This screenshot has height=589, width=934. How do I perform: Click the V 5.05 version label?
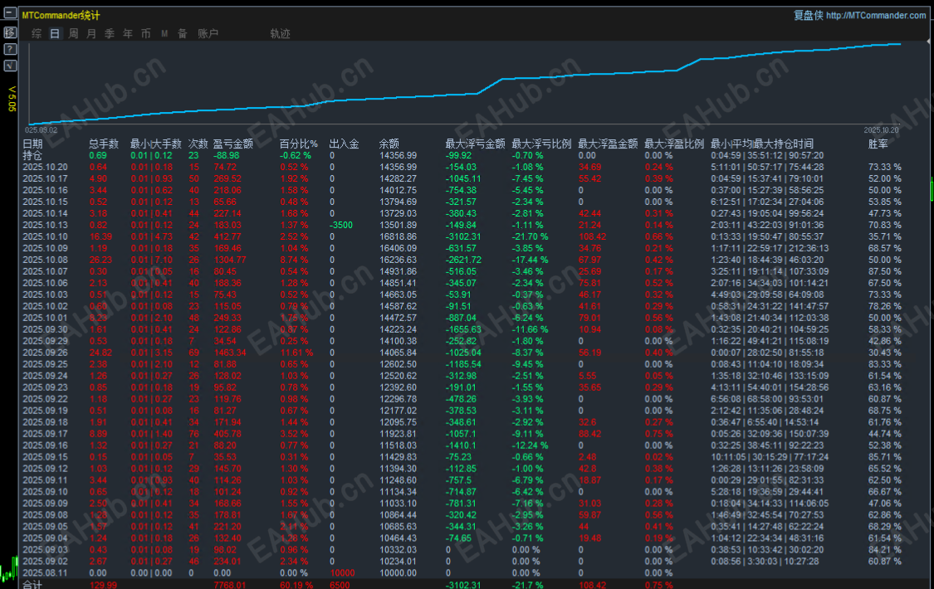coord(12,99)
